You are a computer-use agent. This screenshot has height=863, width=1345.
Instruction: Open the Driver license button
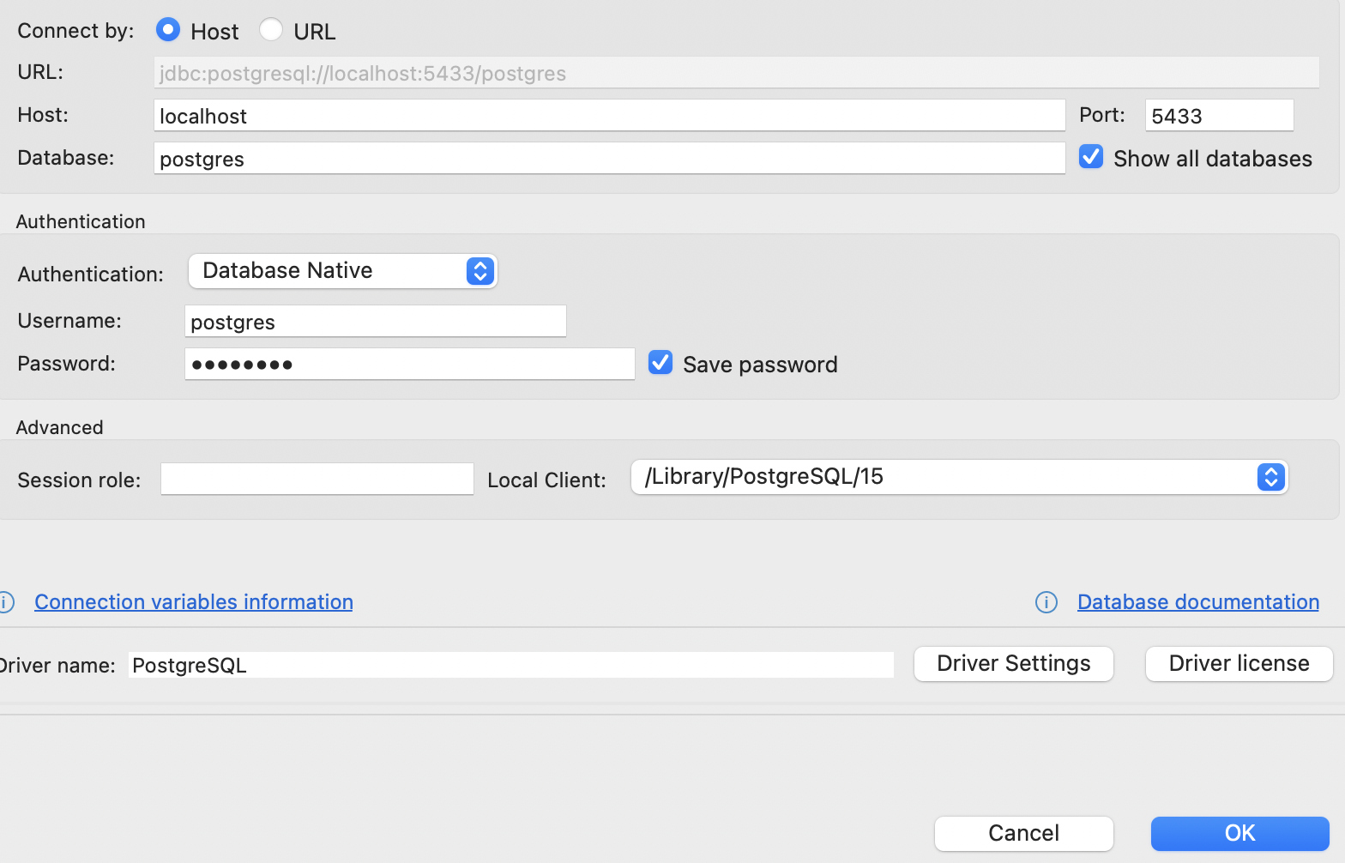[x=1239, y=664]
